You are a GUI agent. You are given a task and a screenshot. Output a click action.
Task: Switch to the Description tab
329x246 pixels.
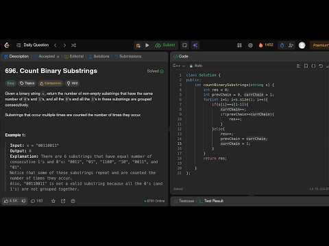coord(16,57)
